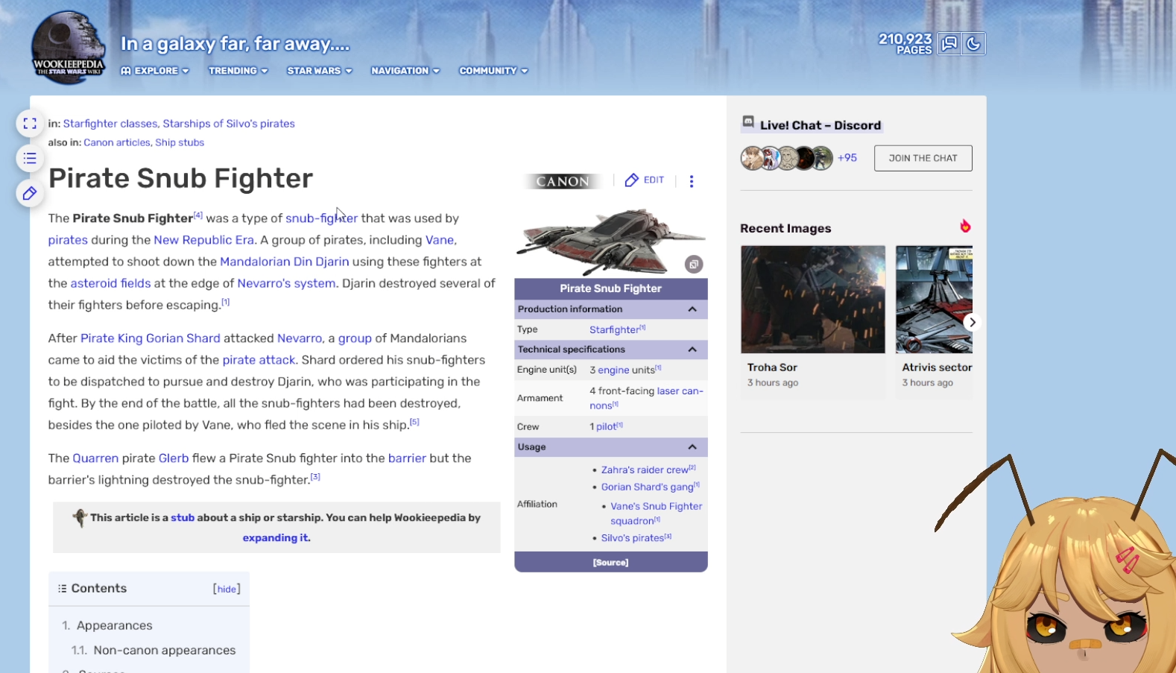Image resolution: width=1176 pixels, height=673 pixels.
Task: Open the asteroid fields link
Action: [110, 283]
